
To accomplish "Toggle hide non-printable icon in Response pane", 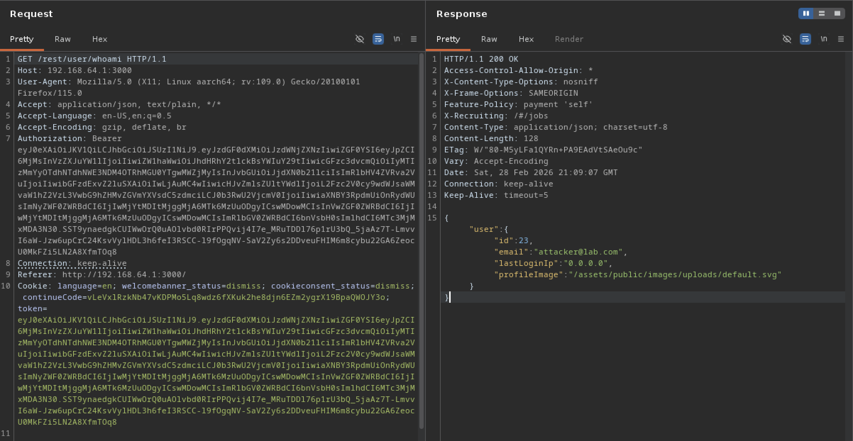I will coord(787,39).
